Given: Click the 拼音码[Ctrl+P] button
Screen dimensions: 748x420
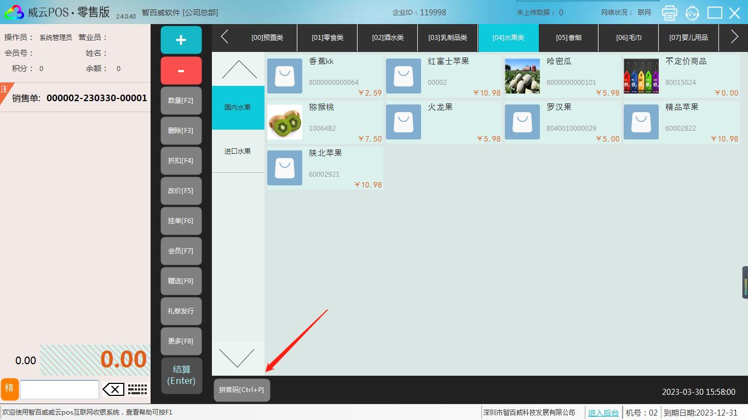Looking at the screenshot, I should pos(241,390).
